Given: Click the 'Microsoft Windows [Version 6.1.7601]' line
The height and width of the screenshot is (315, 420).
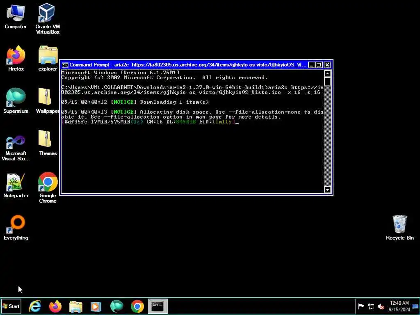Looking at the screenshot, I should [x=120, y=73].
